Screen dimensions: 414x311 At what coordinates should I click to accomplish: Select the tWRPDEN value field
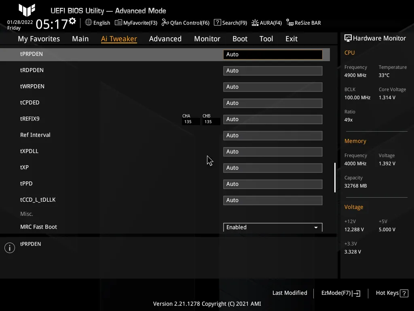(273, 87)
